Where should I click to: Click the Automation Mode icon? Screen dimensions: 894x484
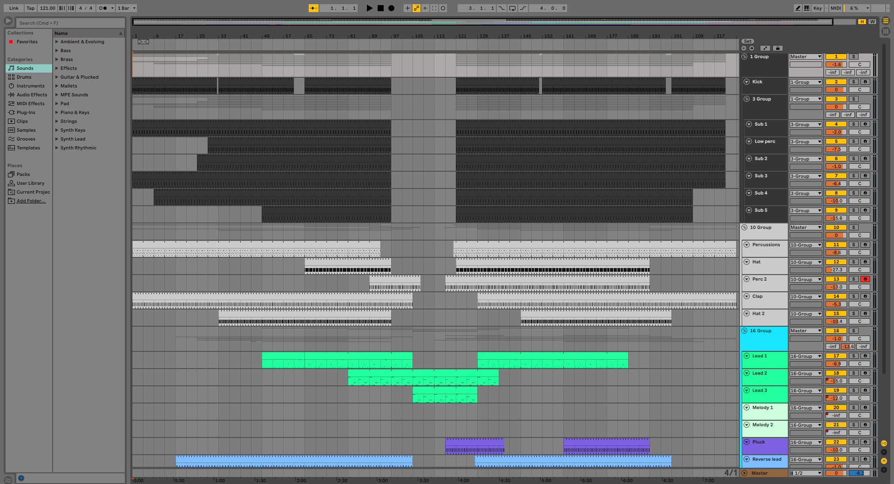click(x=765, y=48)
